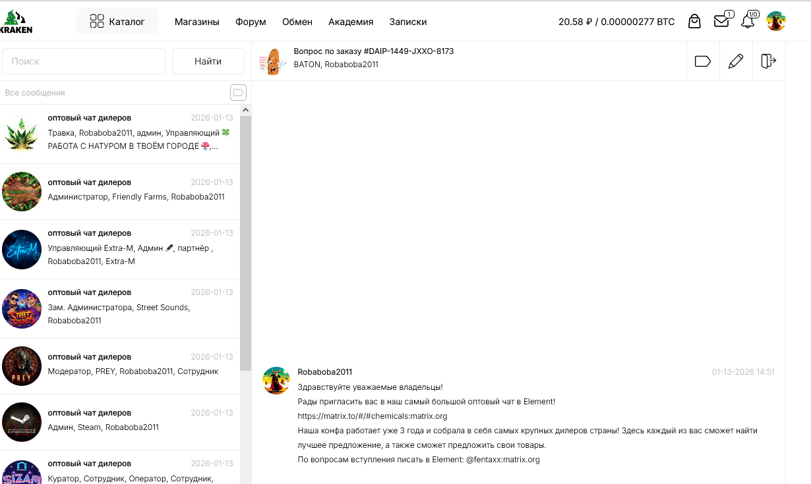Leave the conversation with the exit icon
This screenshot has width=811, height=484.
769,61
